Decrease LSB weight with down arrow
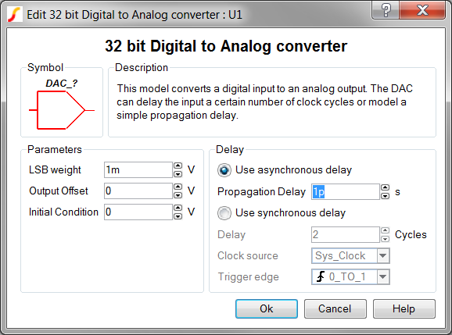 coord(178,174)
